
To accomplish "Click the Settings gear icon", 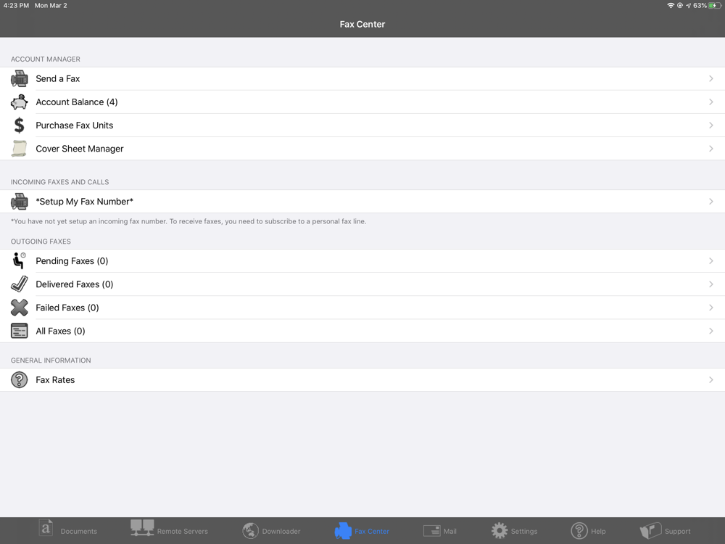I will tap(500, 531).
